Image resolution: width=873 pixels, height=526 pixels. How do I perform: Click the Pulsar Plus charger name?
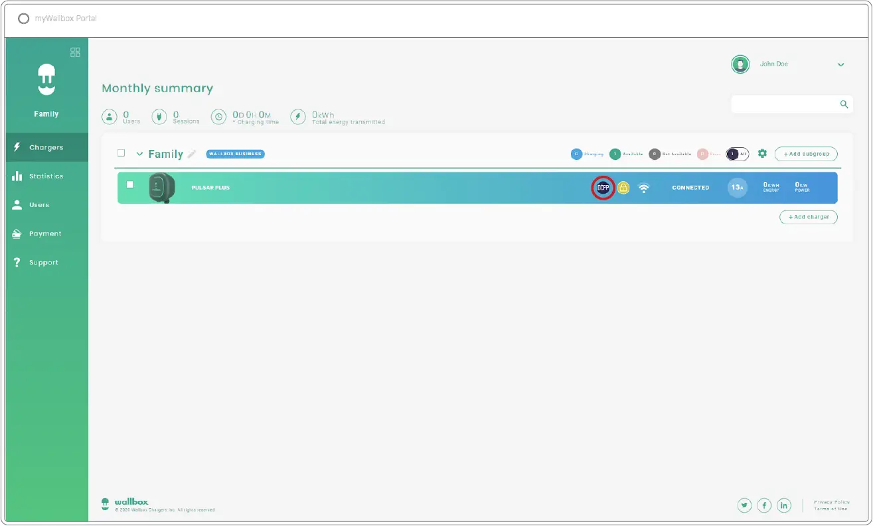(x=210, y=188)
